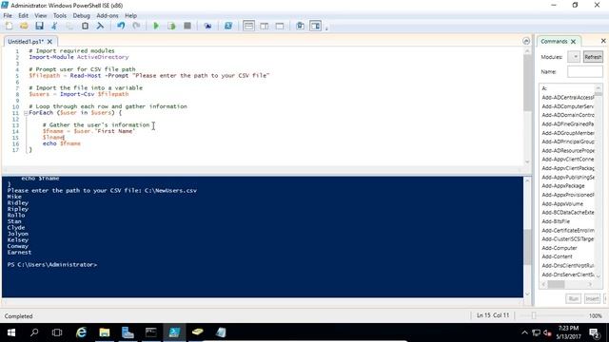Launch Internet Explorer from taskbar

pos(81,332)
